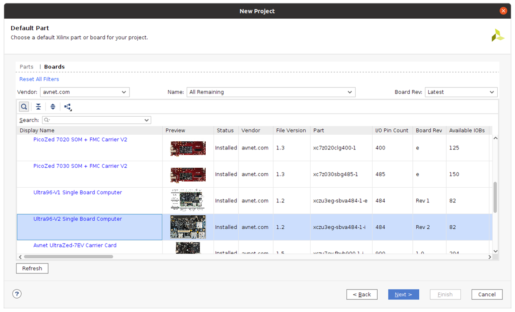
Task: Sort by the Status column header
Action: (226, 130)
